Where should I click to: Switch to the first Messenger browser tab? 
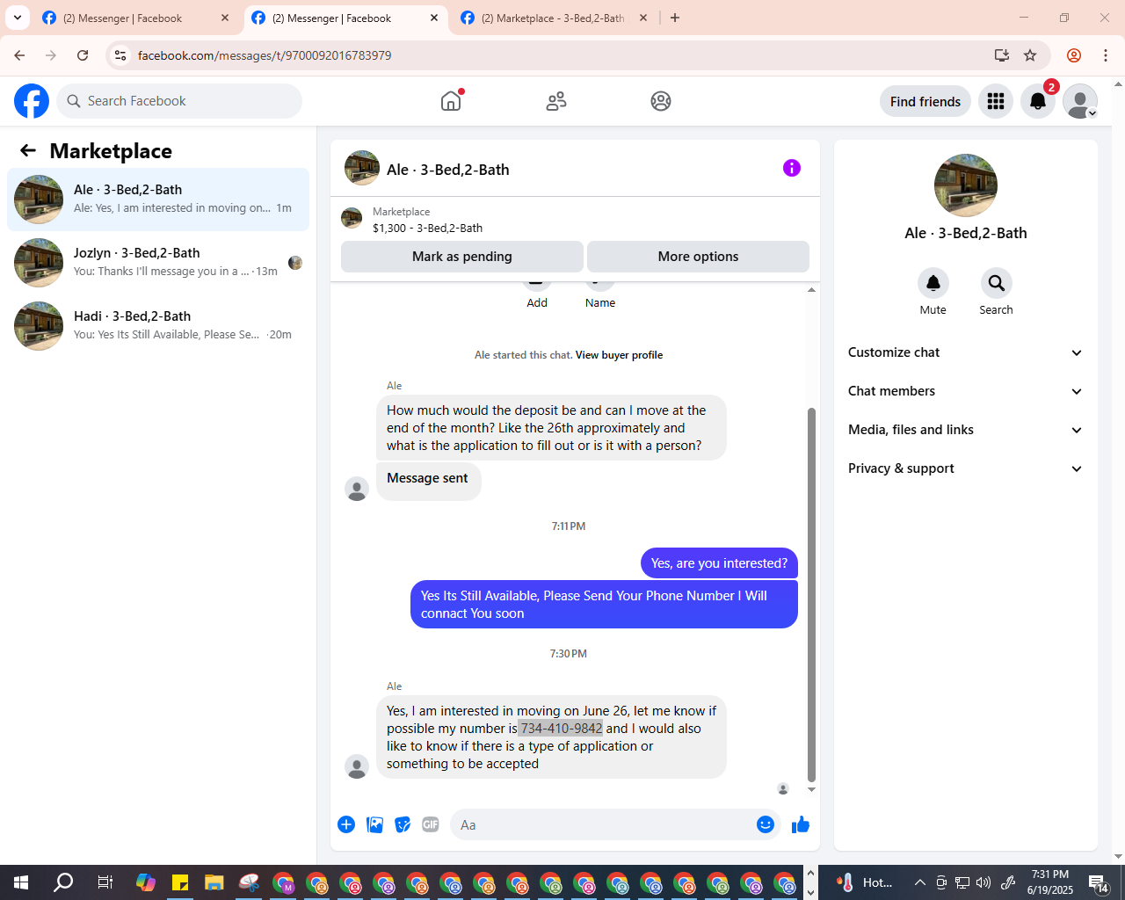[135, 18]
